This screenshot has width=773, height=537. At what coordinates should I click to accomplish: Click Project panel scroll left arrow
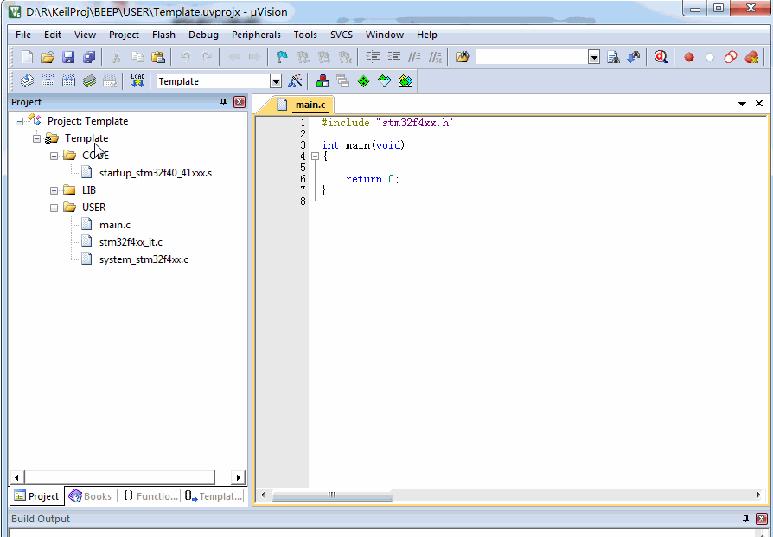16,477
